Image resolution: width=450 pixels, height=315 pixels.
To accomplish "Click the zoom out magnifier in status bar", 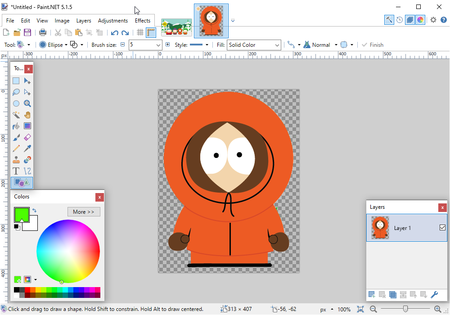I will [x=373, y=309].
